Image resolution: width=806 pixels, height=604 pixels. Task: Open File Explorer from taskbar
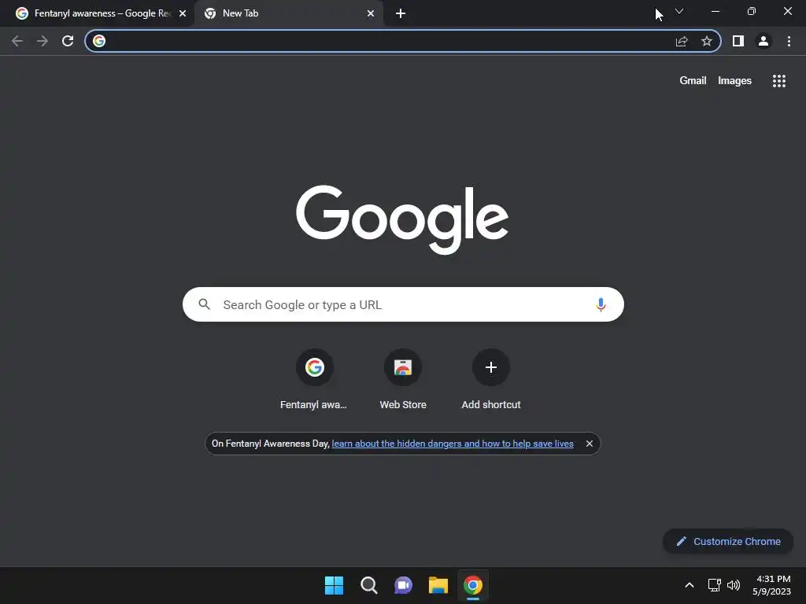pyautogui.click(x=438, y=585)
